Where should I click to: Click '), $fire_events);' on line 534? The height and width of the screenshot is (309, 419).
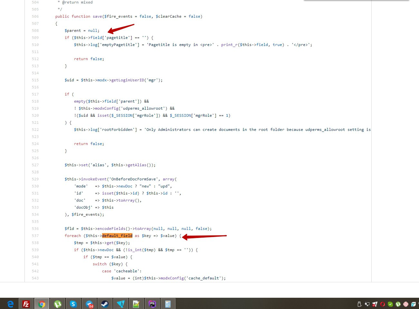click(84, 214)
